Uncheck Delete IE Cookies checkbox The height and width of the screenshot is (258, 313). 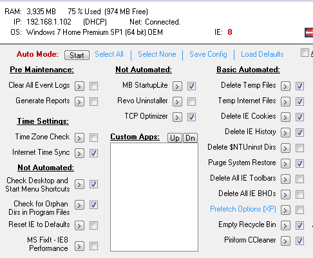[299, 117]
